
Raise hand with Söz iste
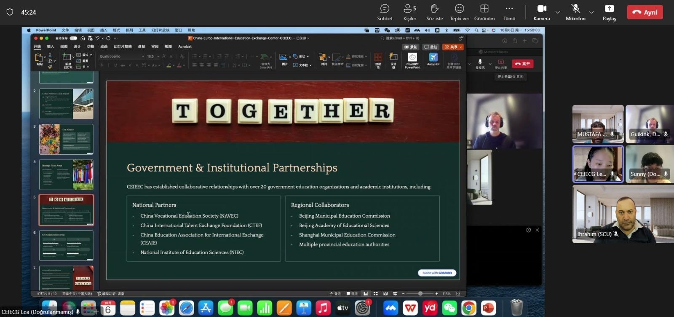(434, 12)
